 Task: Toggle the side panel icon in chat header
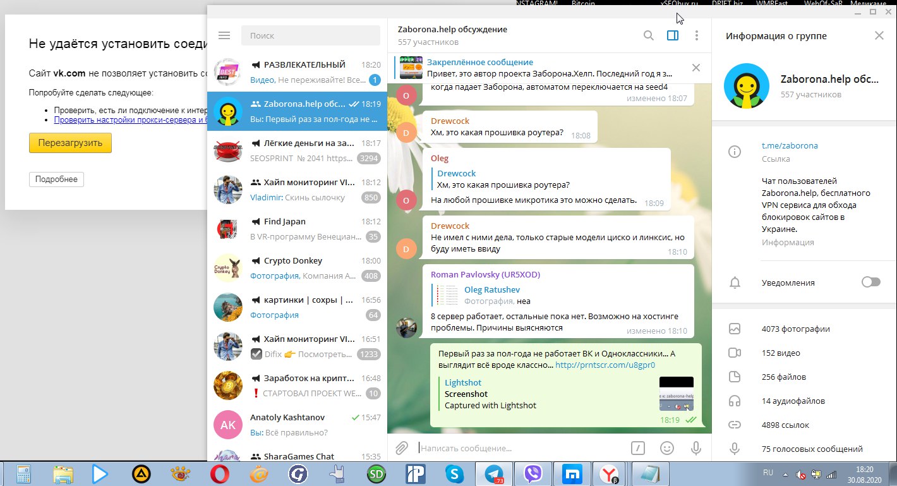(x=673, y=36)
